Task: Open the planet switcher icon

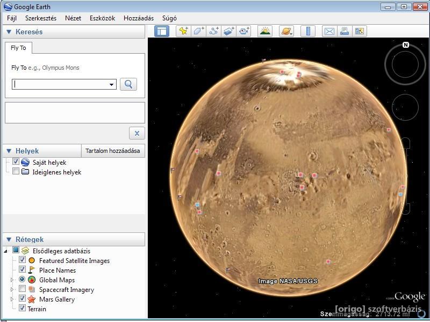Action: click(x=286, y=31)
